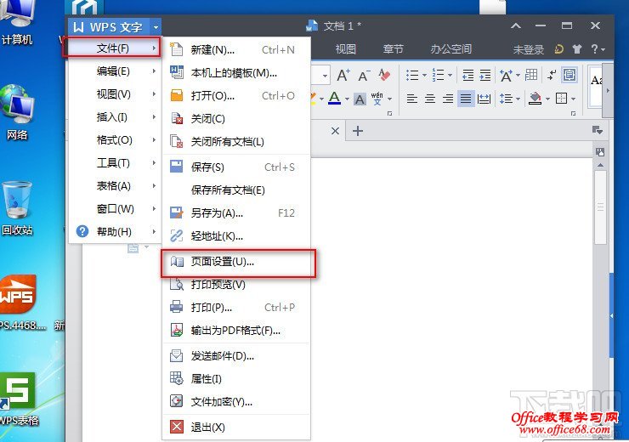Close the current document tab
Screen dimensions: 629x442
[x=336, y=131]
